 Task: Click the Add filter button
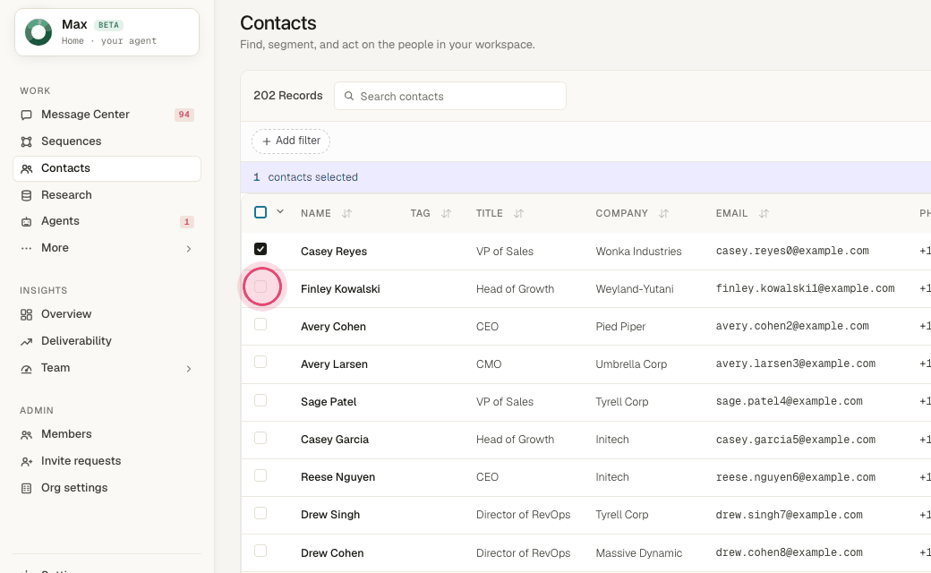pos(291,141)
